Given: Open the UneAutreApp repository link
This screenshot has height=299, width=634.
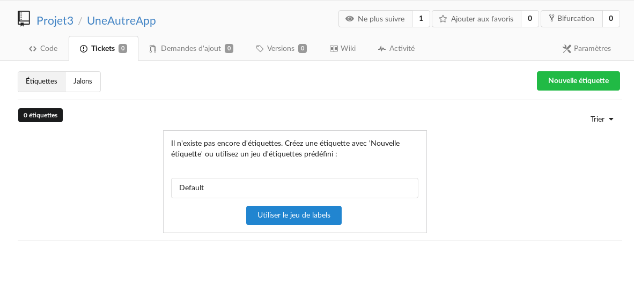Looking at the screenshot, I should pos(121,21).
